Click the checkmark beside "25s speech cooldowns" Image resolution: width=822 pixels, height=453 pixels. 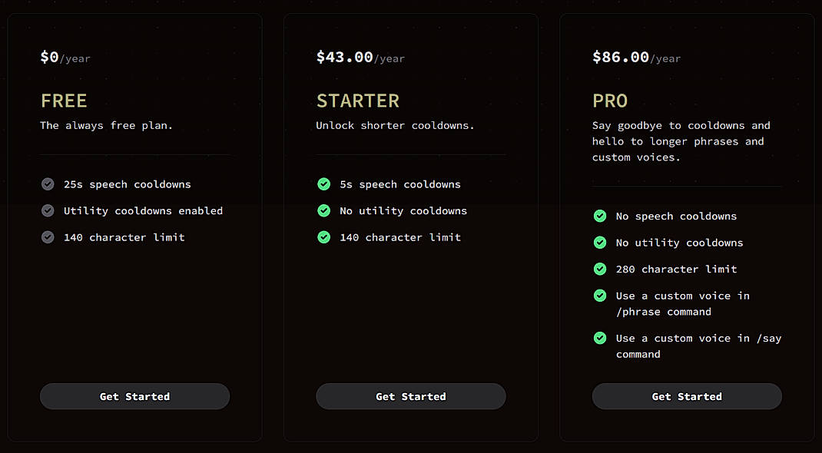click(x=48, y=184)
